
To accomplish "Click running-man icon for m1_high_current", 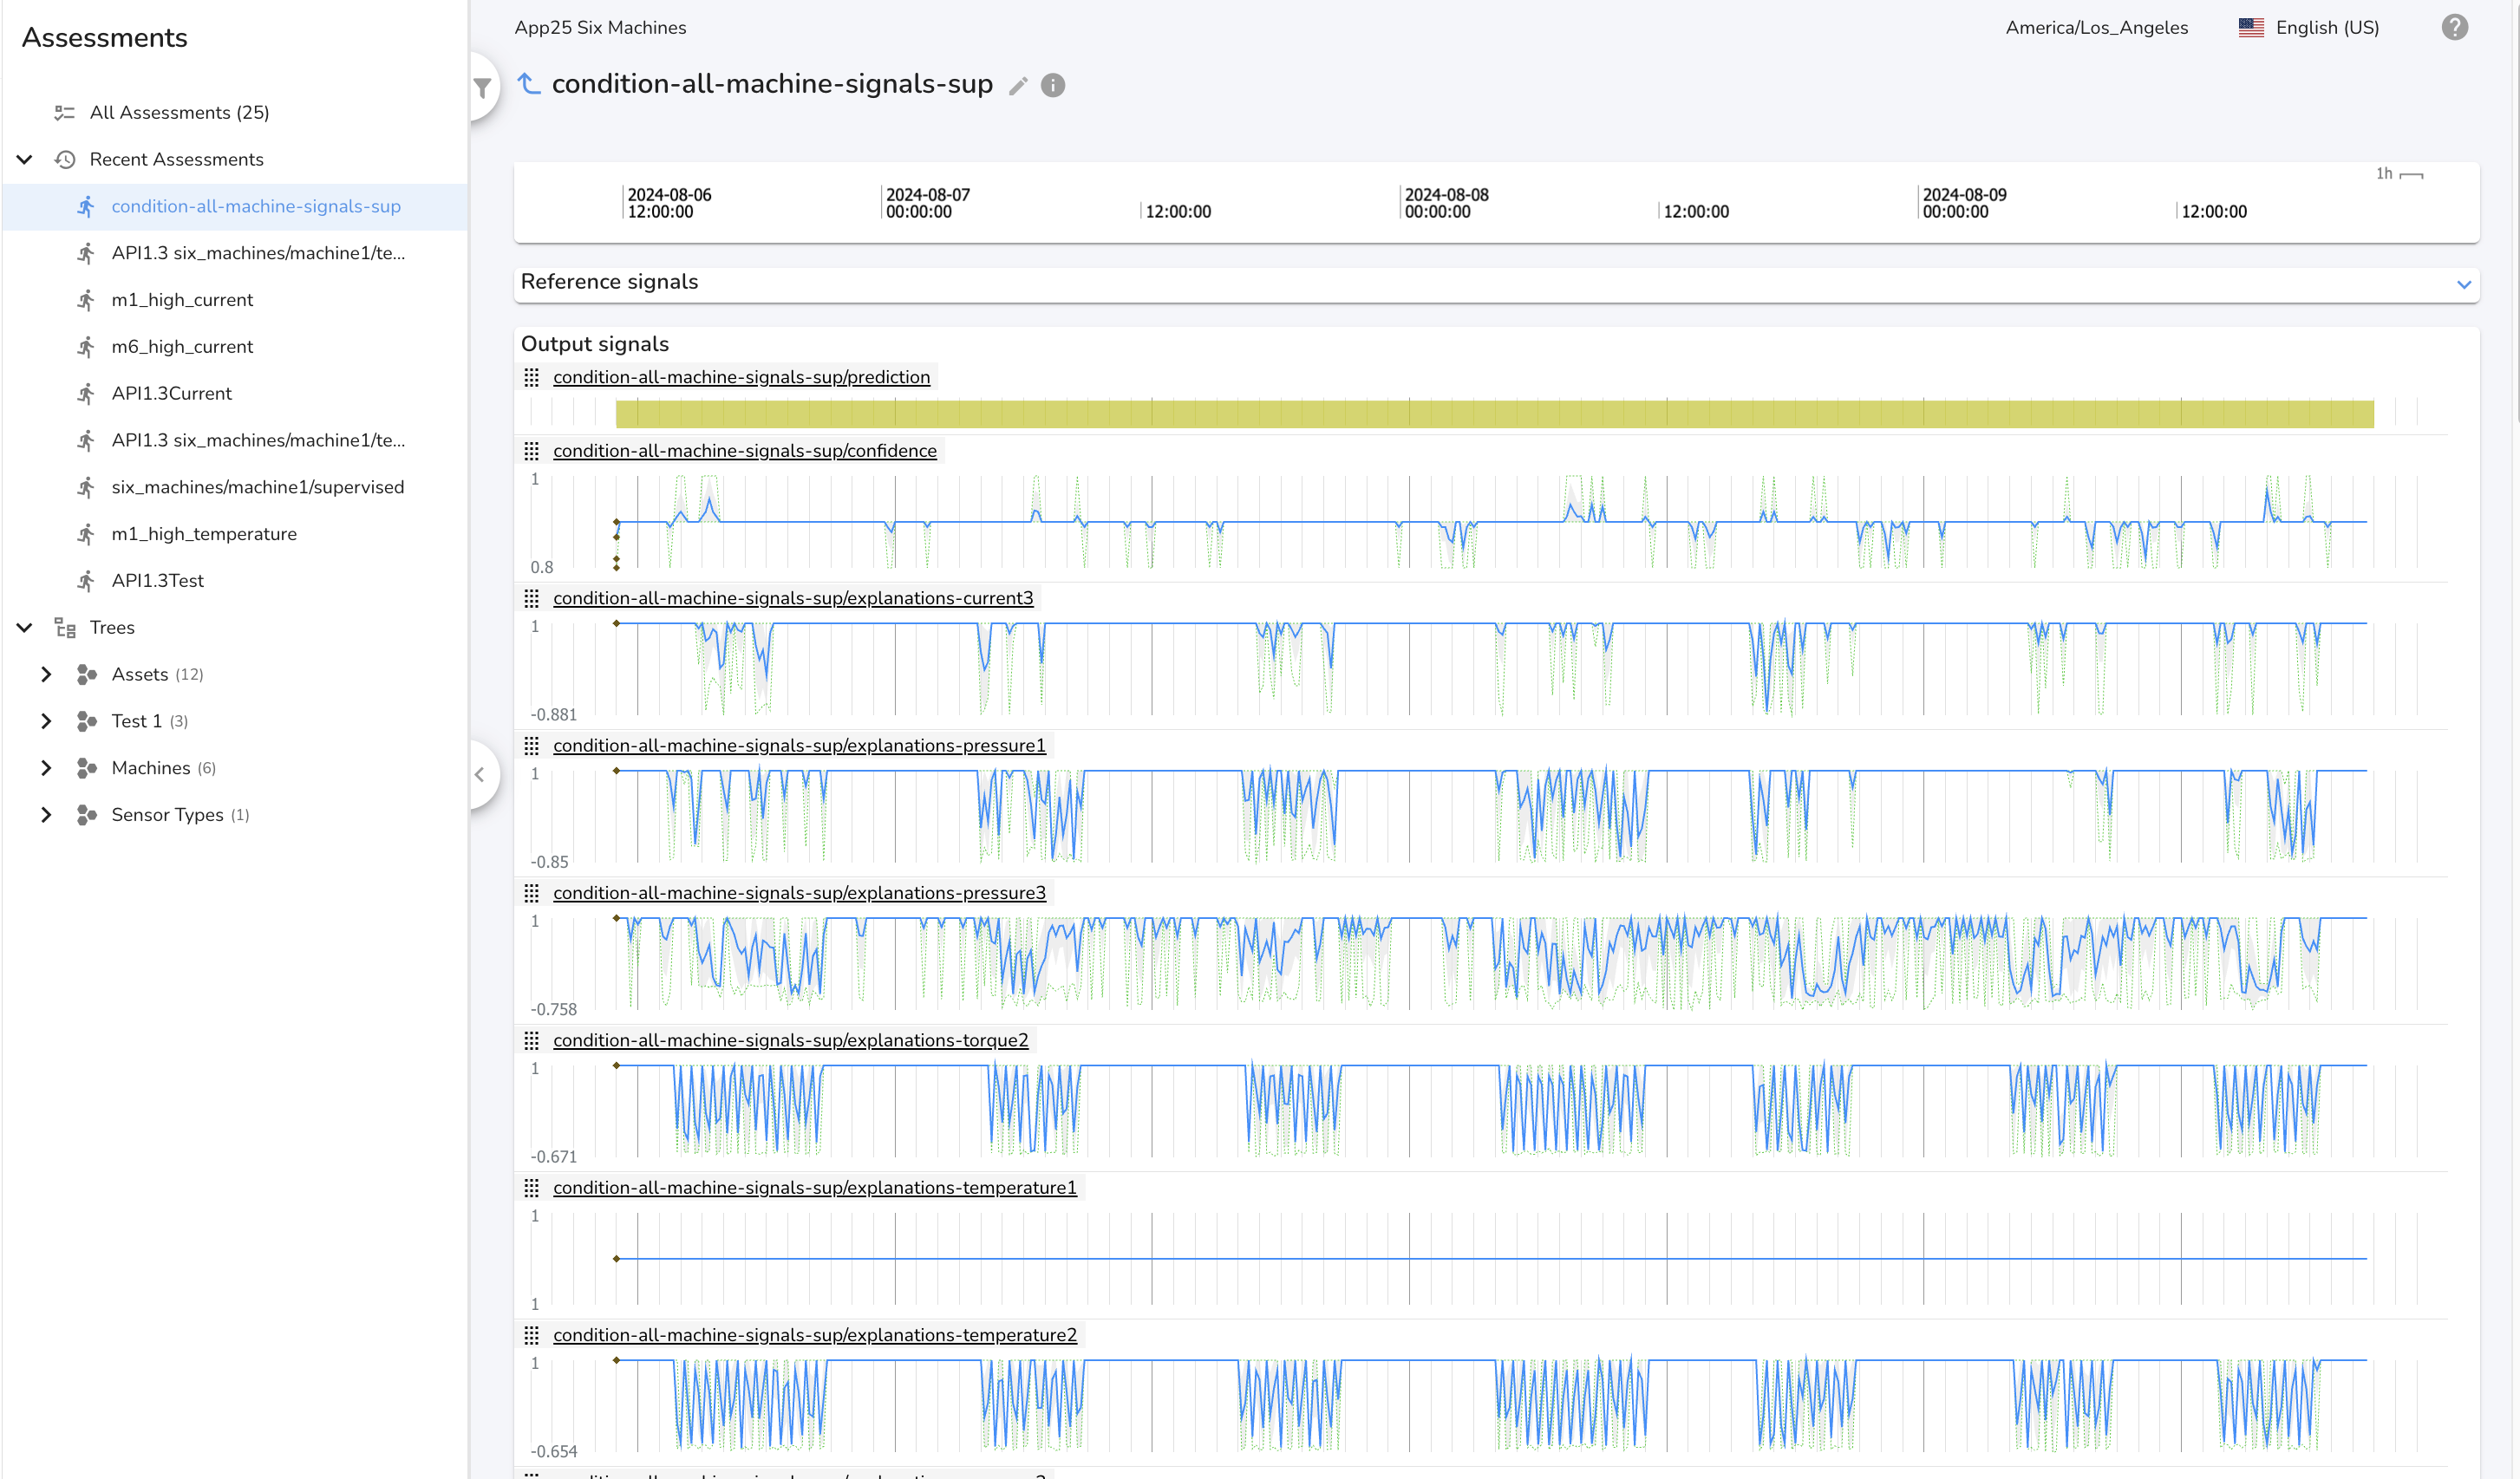I will tap(87, 300).
